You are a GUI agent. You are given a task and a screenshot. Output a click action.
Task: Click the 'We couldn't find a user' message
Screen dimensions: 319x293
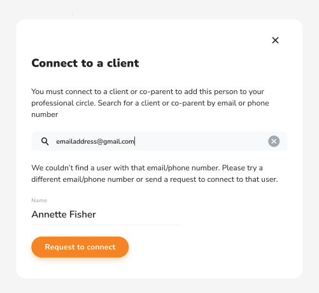(155, 174)
